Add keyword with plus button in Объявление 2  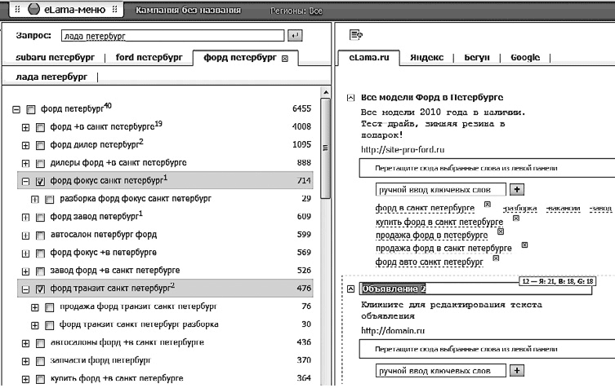pos(517,370)
